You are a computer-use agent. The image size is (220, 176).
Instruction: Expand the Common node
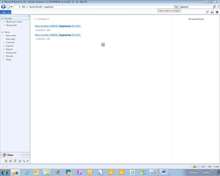tap(4, 43)
